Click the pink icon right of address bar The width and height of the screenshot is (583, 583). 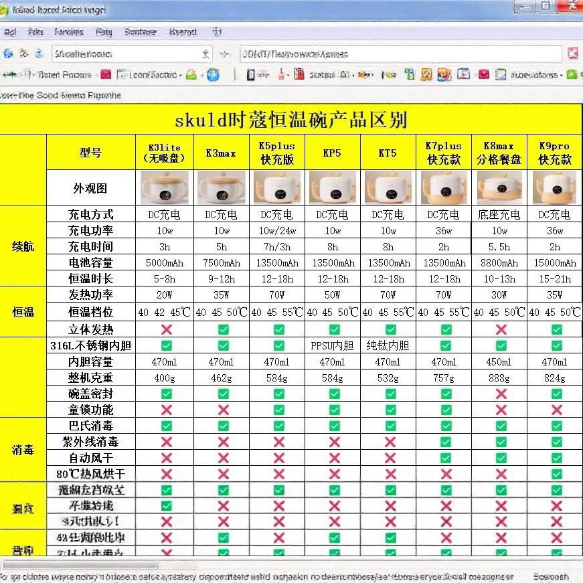tap(572, 53)
